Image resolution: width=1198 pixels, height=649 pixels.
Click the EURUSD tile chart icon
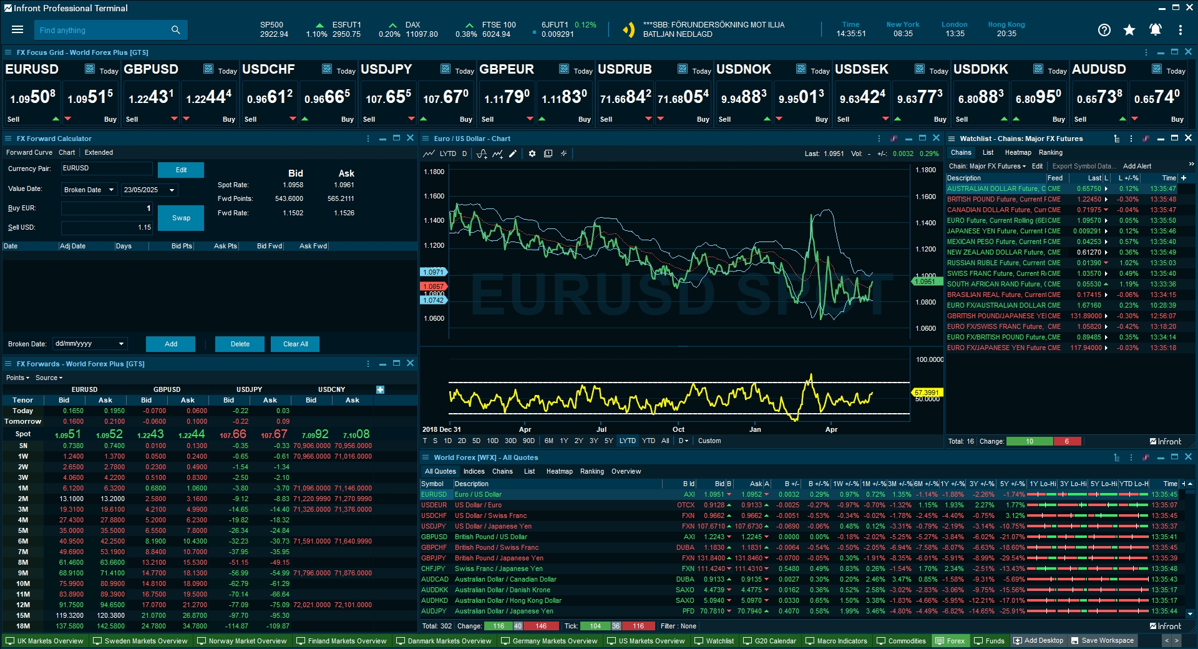[90, 69]
